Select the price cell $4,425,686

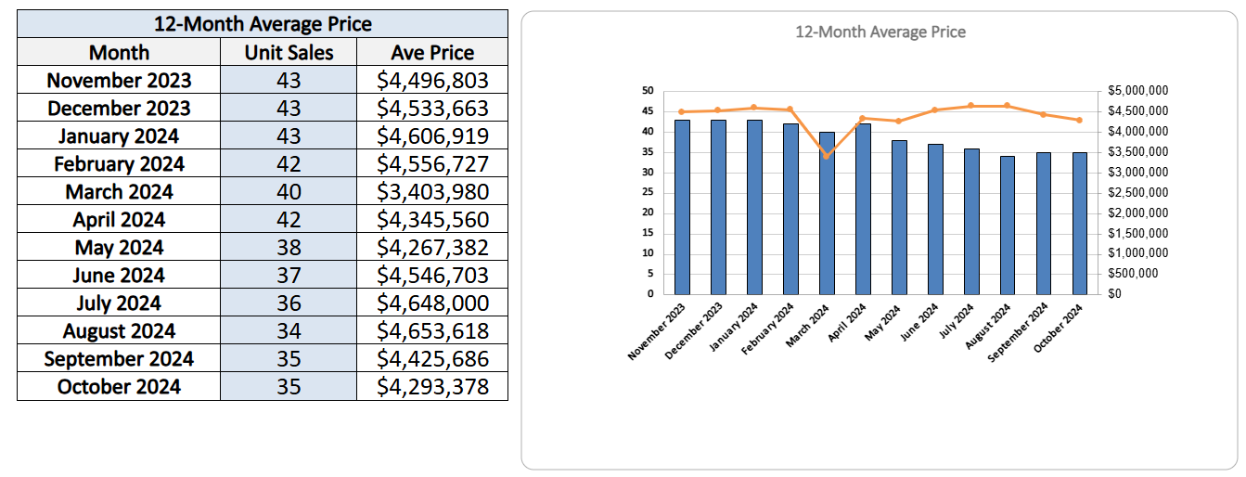click(x=432, y=358)
